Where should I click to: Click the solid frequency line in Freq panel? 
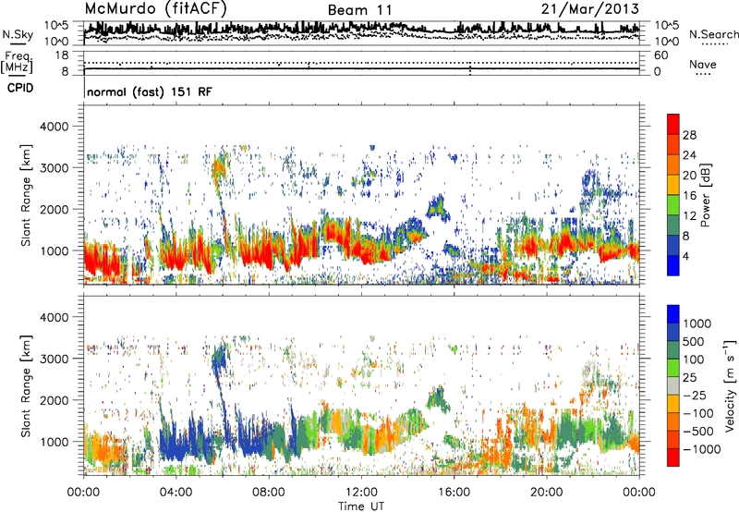pos(361,68)
